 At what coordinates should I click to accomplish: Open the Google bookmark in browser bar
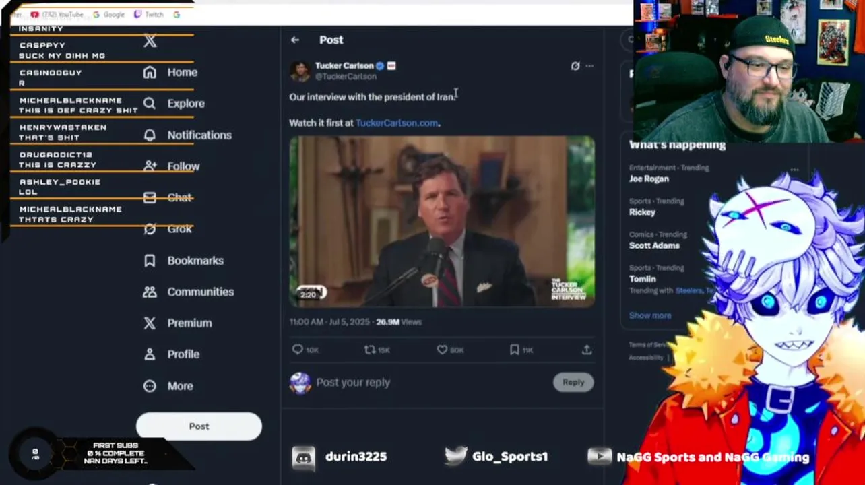(108, 14)
